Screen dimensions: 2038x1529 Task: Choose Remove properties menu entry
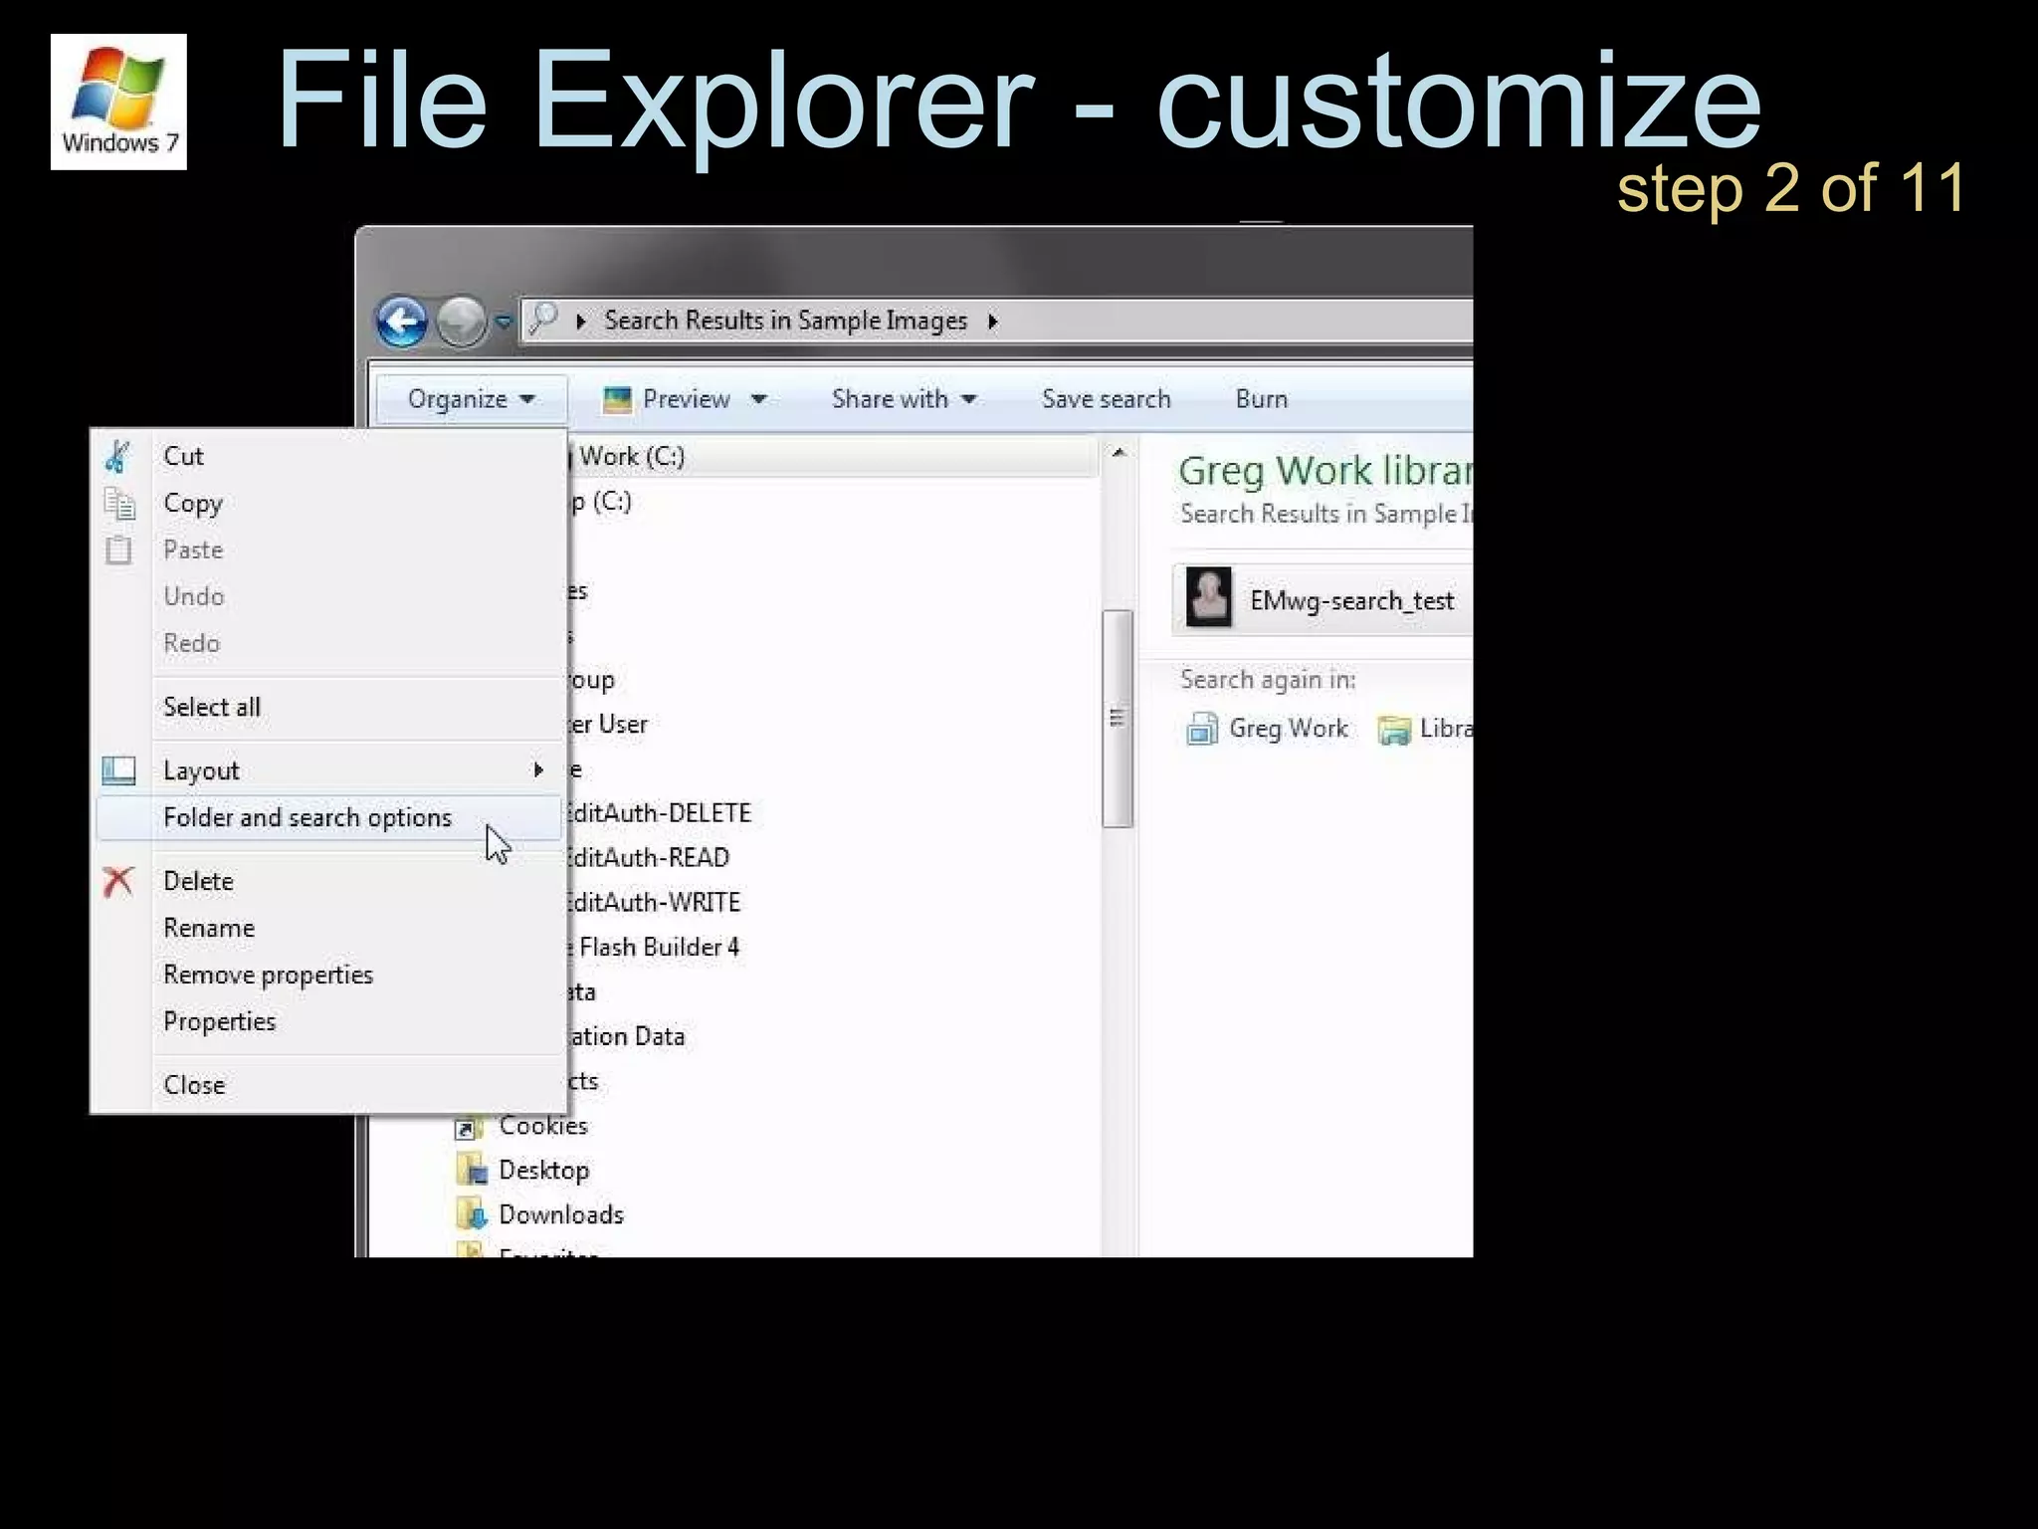328,975
